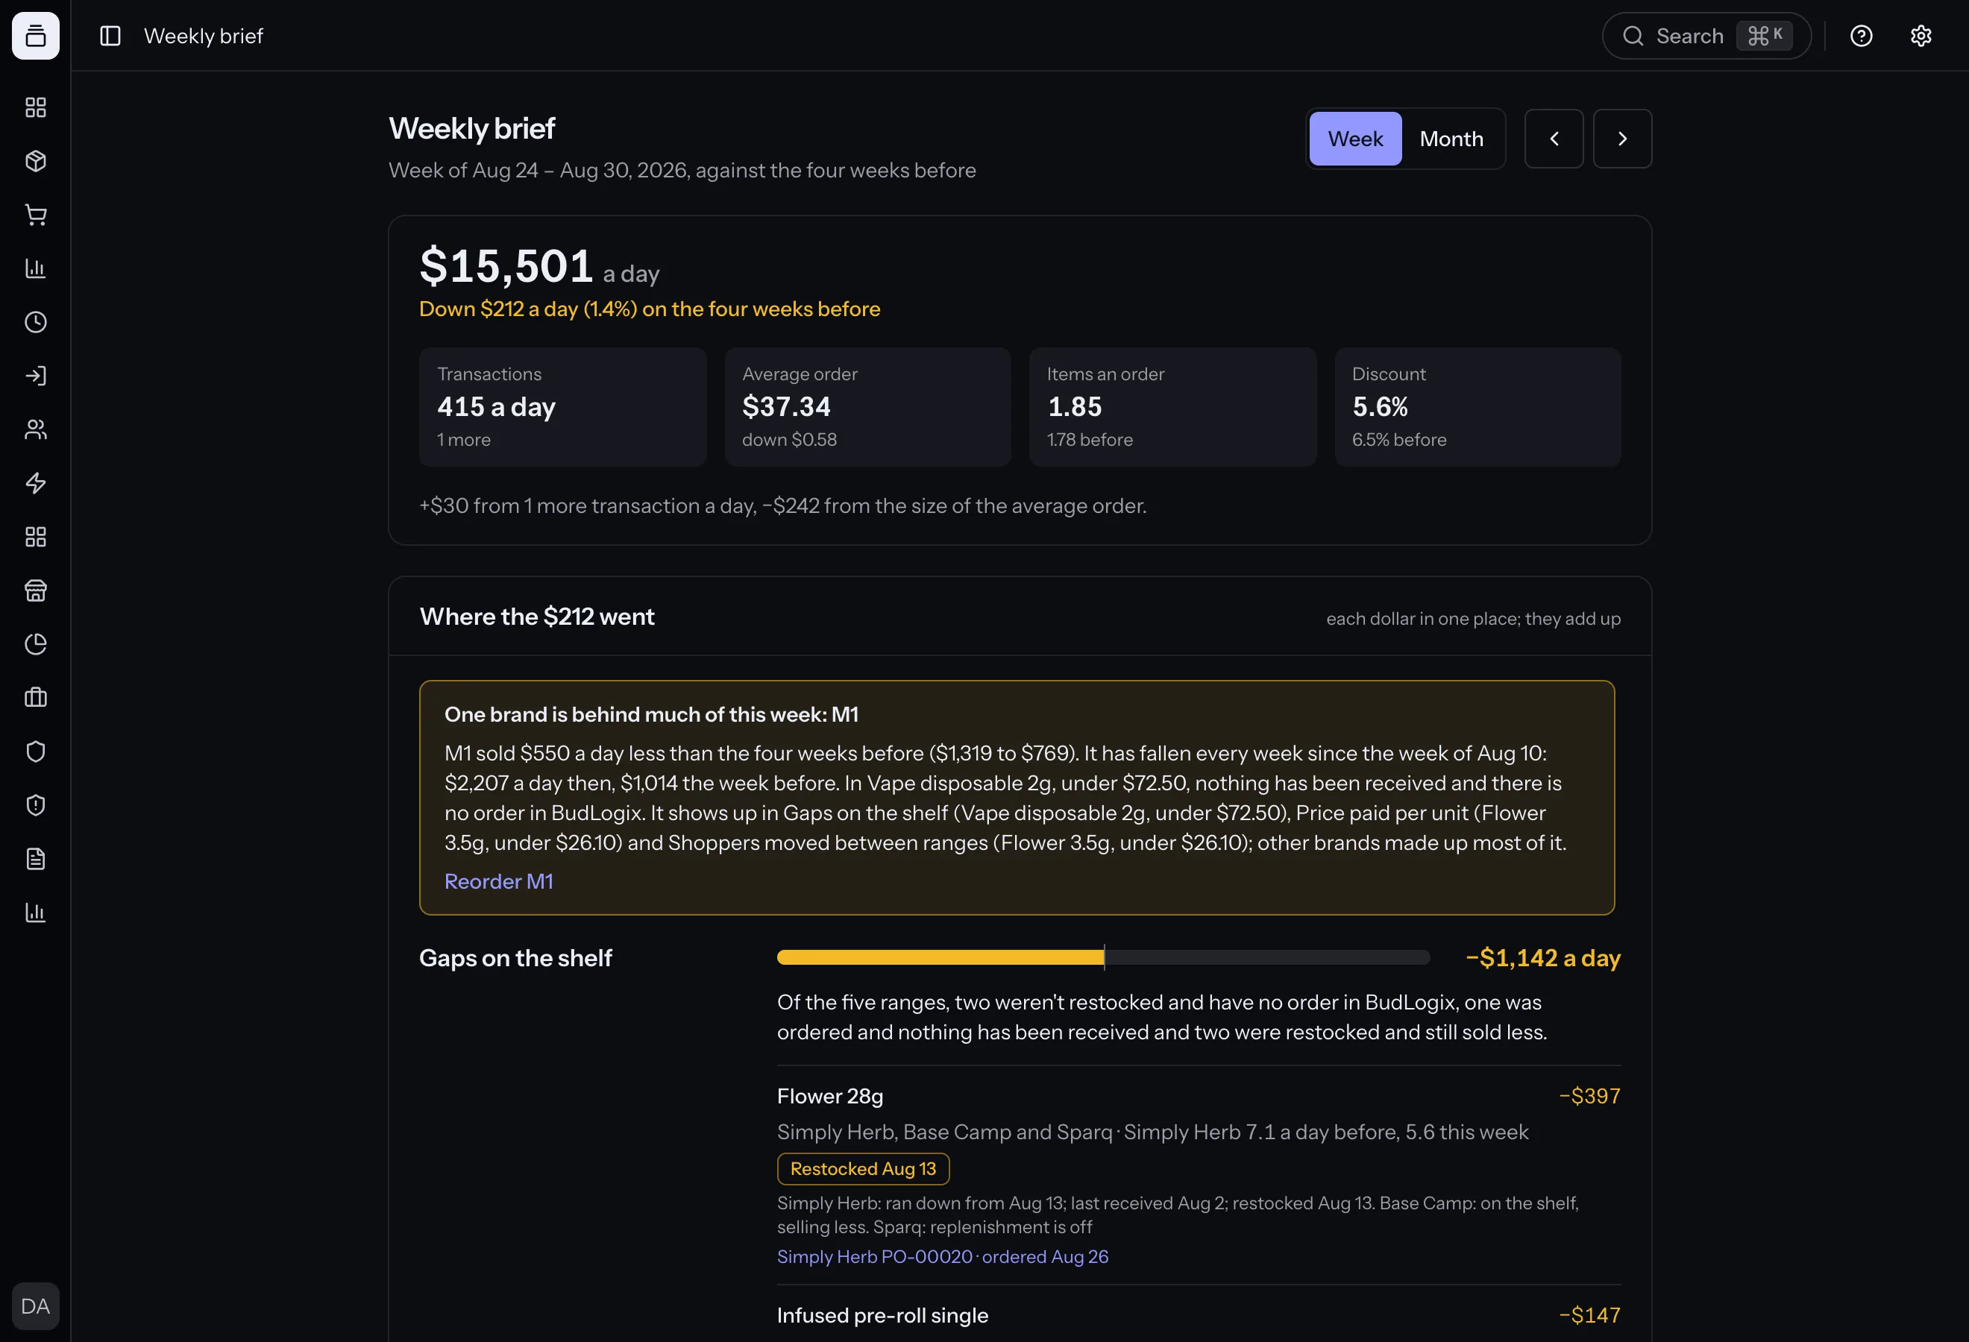Open the settings gear icon
Screen dimensions: 1969x1342
coord(1921,36)
